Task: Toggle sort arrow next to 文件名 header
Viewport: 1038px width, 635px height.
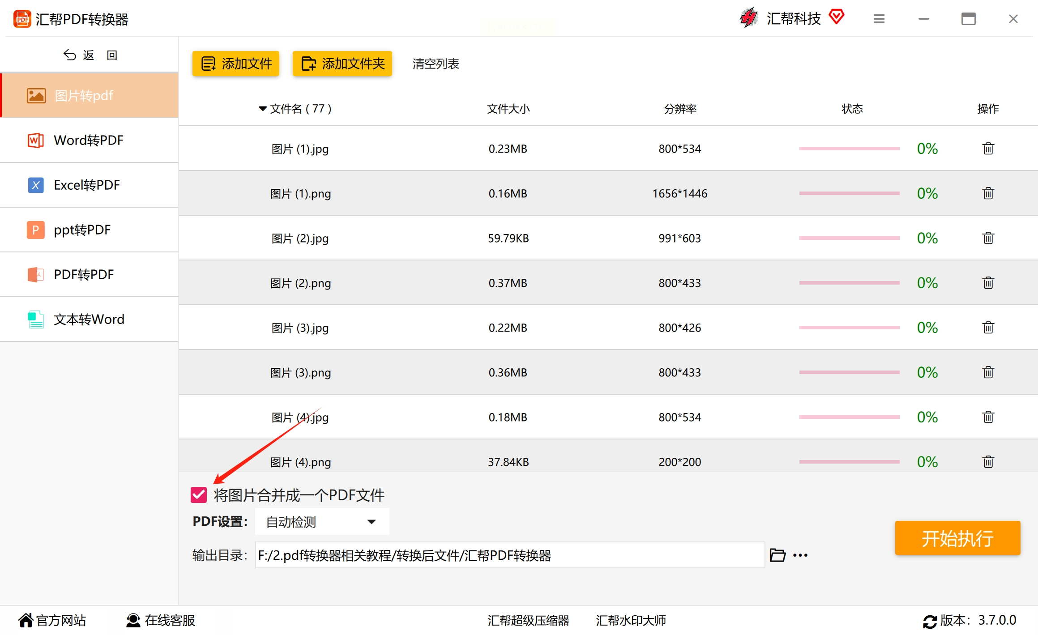Action: tap(263, 109)
